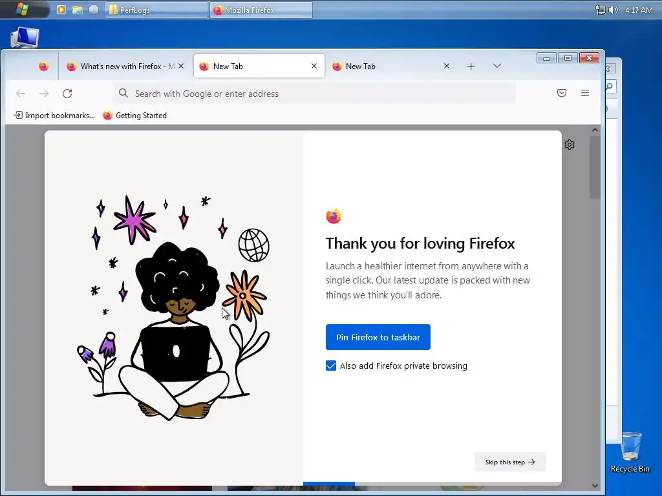
Task: Click Skip this step button
Action: [510, 462]
